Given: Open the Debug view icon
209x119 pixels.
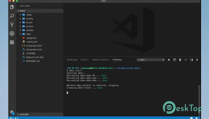Looking at the screenshot, I should [12, 33].
